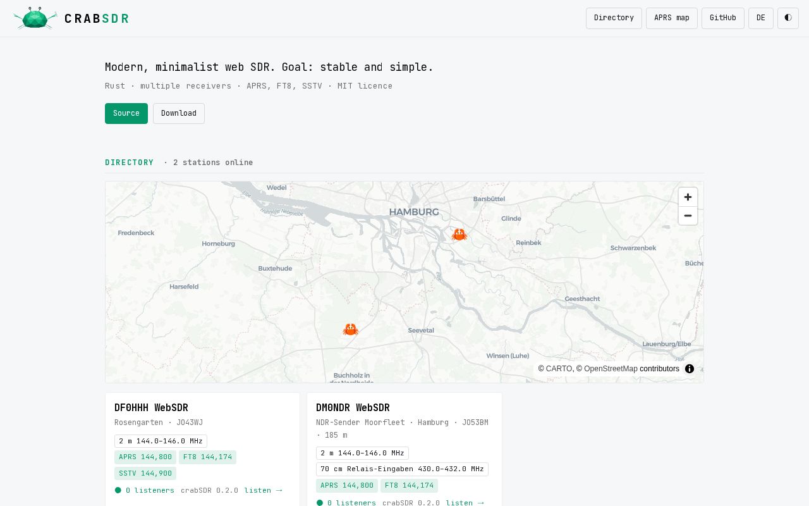This screenshot has width=809, height=506.
Task: Switch language to DE
Action: (x=761, y=18)
